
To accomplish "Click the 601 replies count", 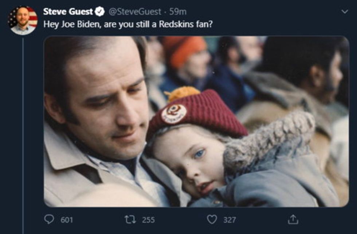I will 67,220.
